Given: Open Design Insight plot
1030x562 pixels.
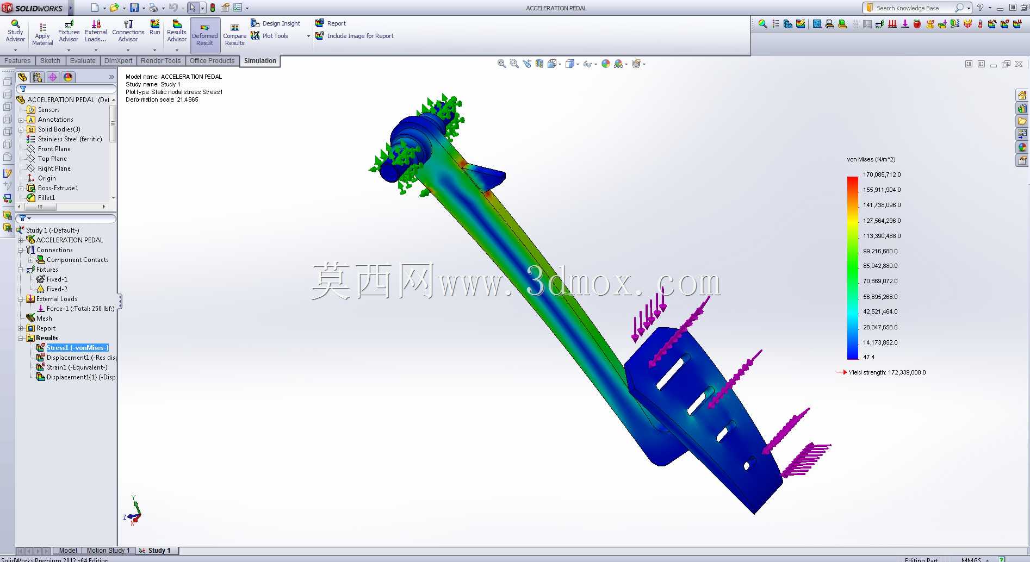Looking at the screenshot, I should [276, 23].
